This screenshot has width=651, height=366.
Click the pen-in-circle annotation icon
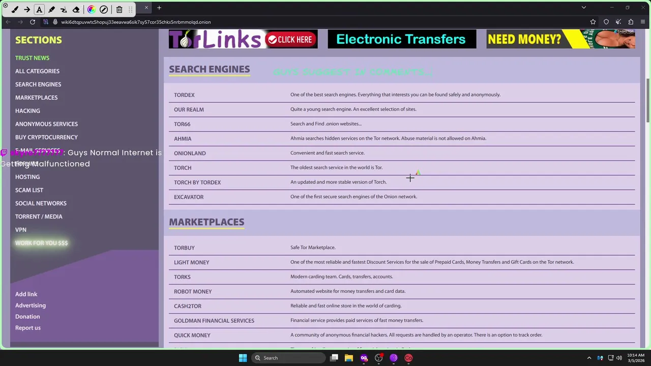[104, 9]
